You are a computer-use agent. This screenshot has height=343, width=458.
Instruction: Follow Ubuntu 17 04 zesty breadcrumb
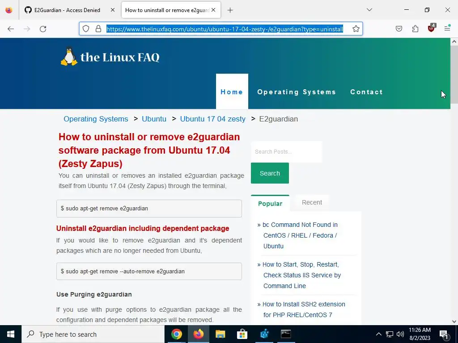(x=212, y=119)
